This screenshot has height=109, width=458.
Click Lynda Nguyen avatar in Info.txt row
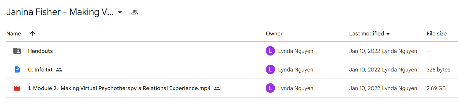(270, 70)
